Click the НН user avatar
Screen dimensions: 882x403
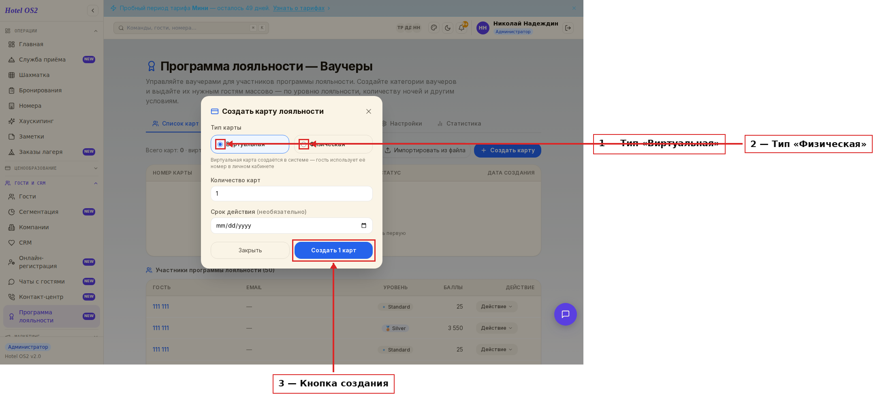click(483, 28)
